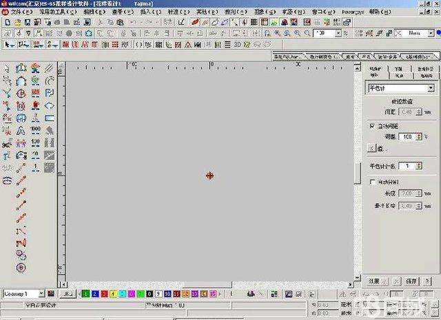Click the circular stamp tool at palette bottom
The height and width of the screenshot is (320, 441).
click(21, 268)
